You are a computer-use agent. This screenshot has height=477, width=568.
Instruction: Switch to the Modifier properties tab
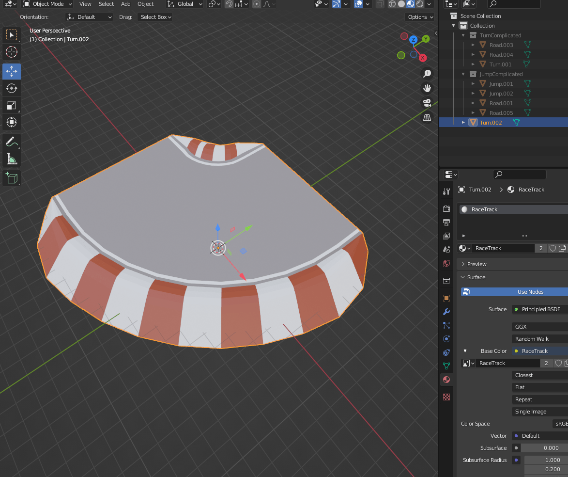click(446, 312)
